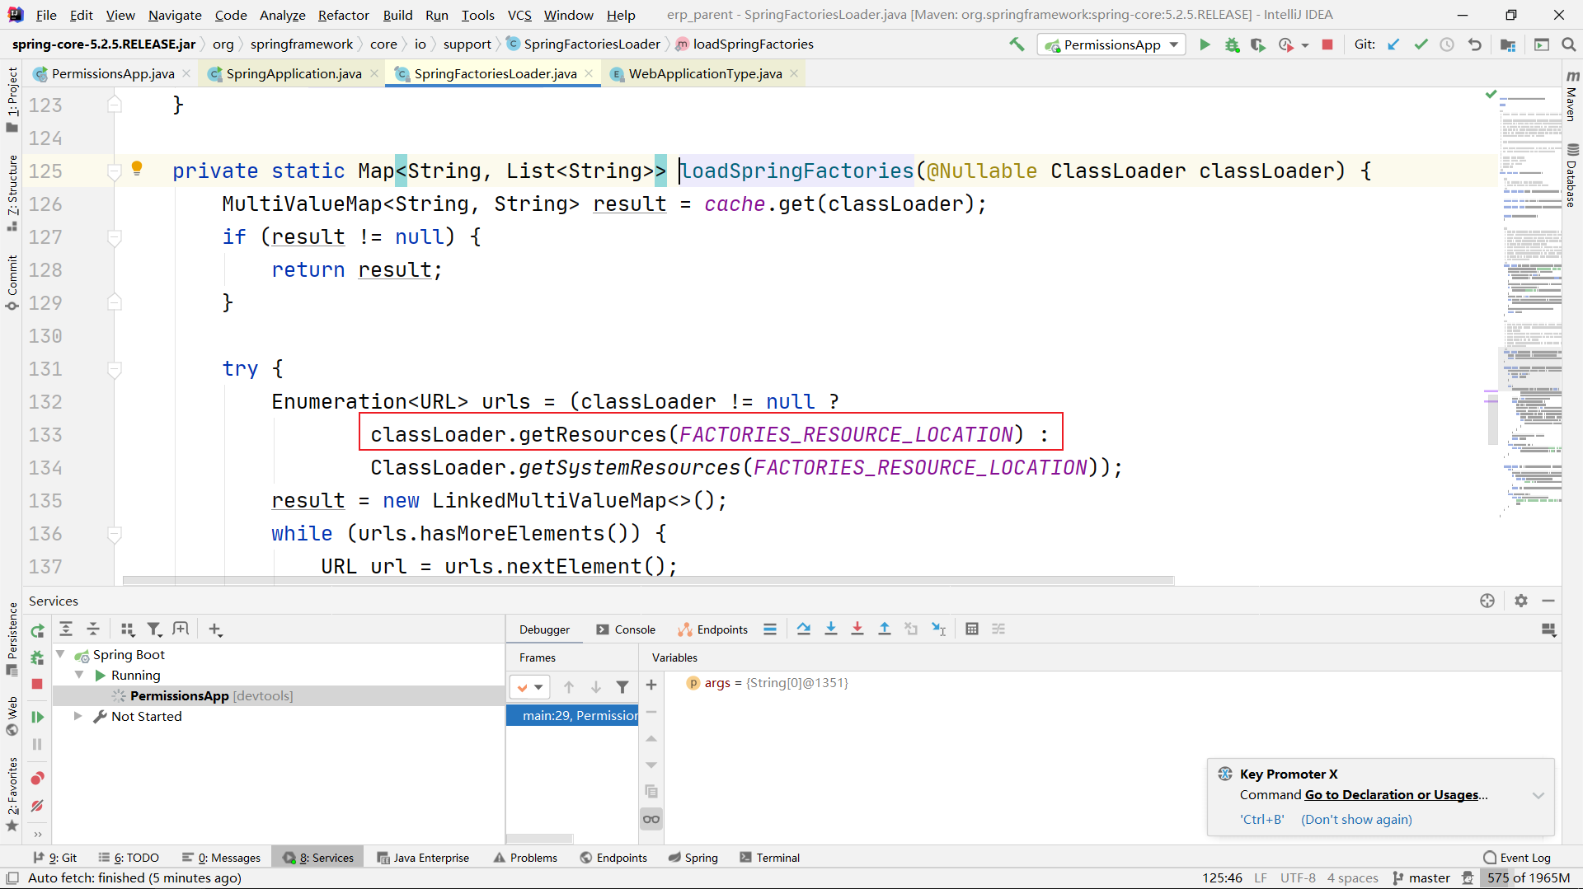View breakpoints red circles icon
This screenshot has height=889, width=1583.
point(37,779)
